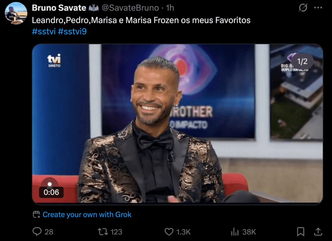Open the reply icon on the tweet
Image resolution: width=332 pixels, height=241 pixels.
(37, 232)
